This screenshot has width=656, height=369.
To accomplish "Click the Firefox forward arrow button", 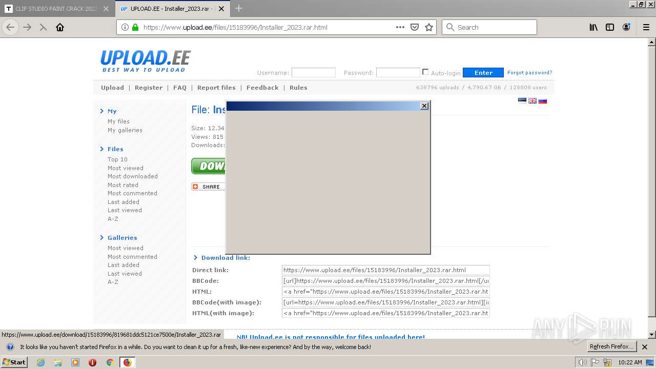I will 27,27.
